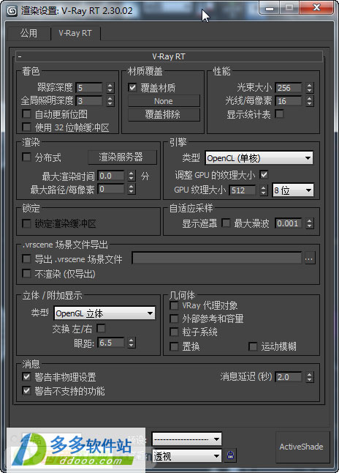Screen dimensions: 339x473
Task: Click the 最大渲染时间 0.0 field
Action: pos(111,176)
